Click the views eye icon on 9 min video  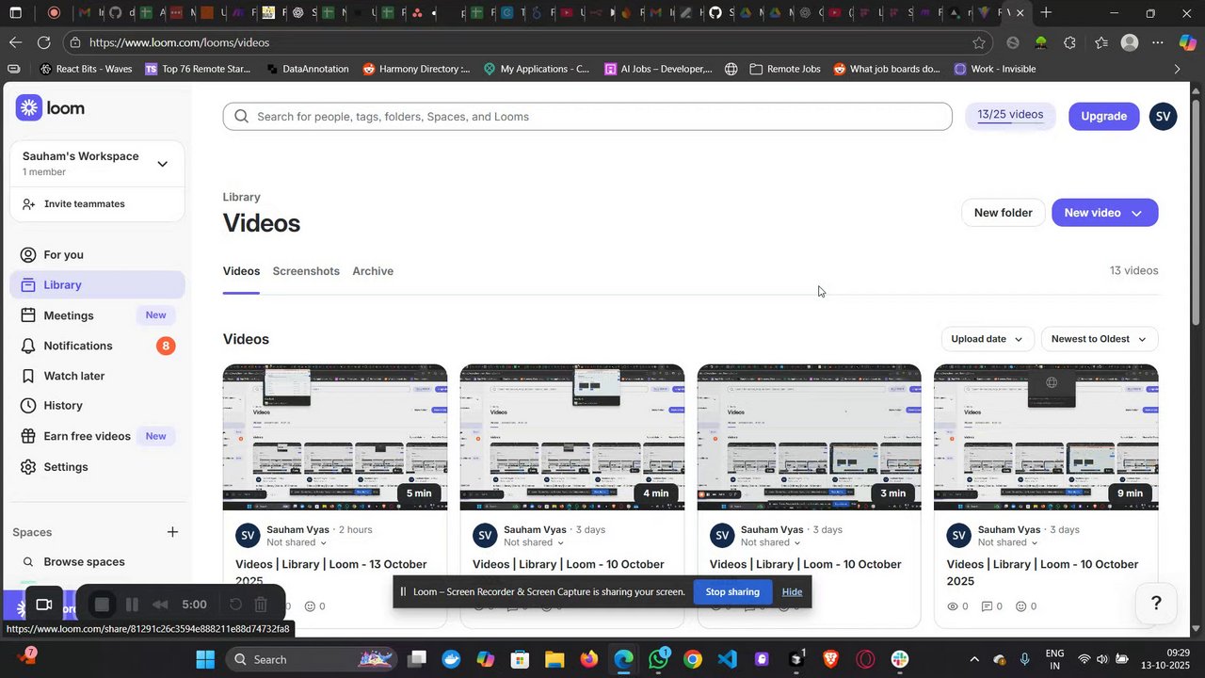(x=953, y=606)
